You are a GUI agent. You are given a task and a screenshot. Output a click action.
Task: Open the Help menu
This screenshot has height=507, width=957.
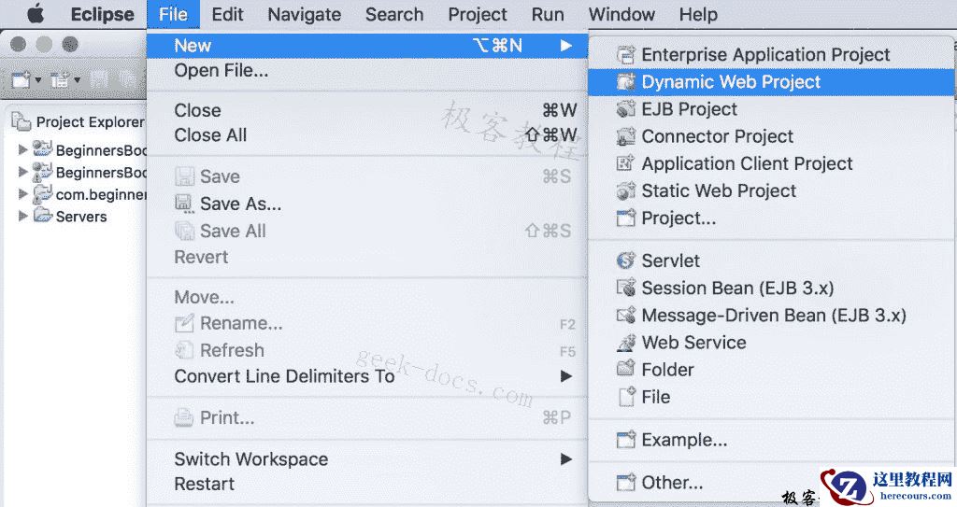[698, 14]
